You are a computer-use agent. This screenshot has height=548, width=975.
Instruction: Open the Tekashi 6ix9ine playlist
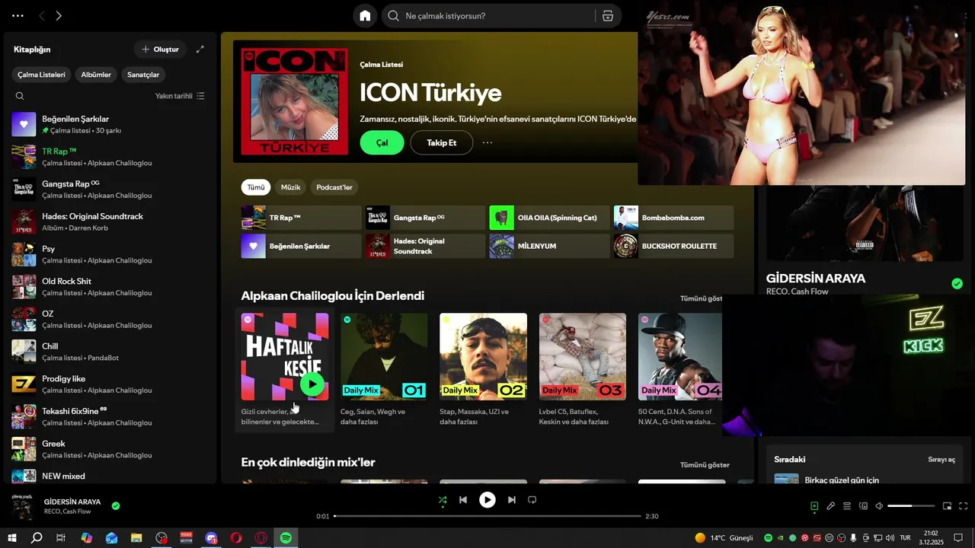[110, 416]
